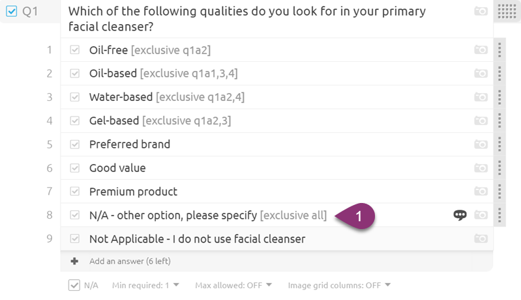
Task: Toggle the checkbox for Preferred brand
Action: (75, 144)
